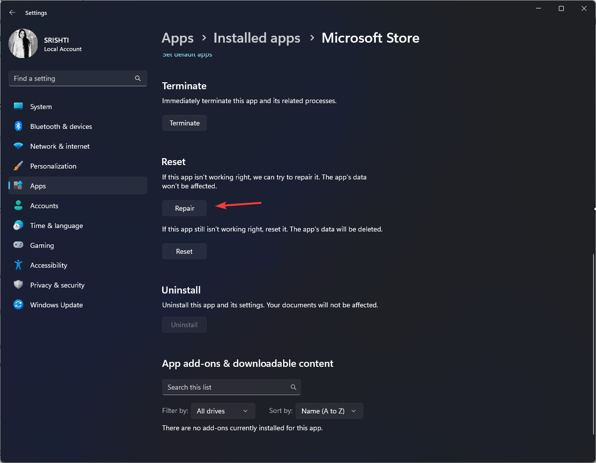Screen dimensions: 596x463
Task: Open Accessibility settings
Action: coord(78,265)
